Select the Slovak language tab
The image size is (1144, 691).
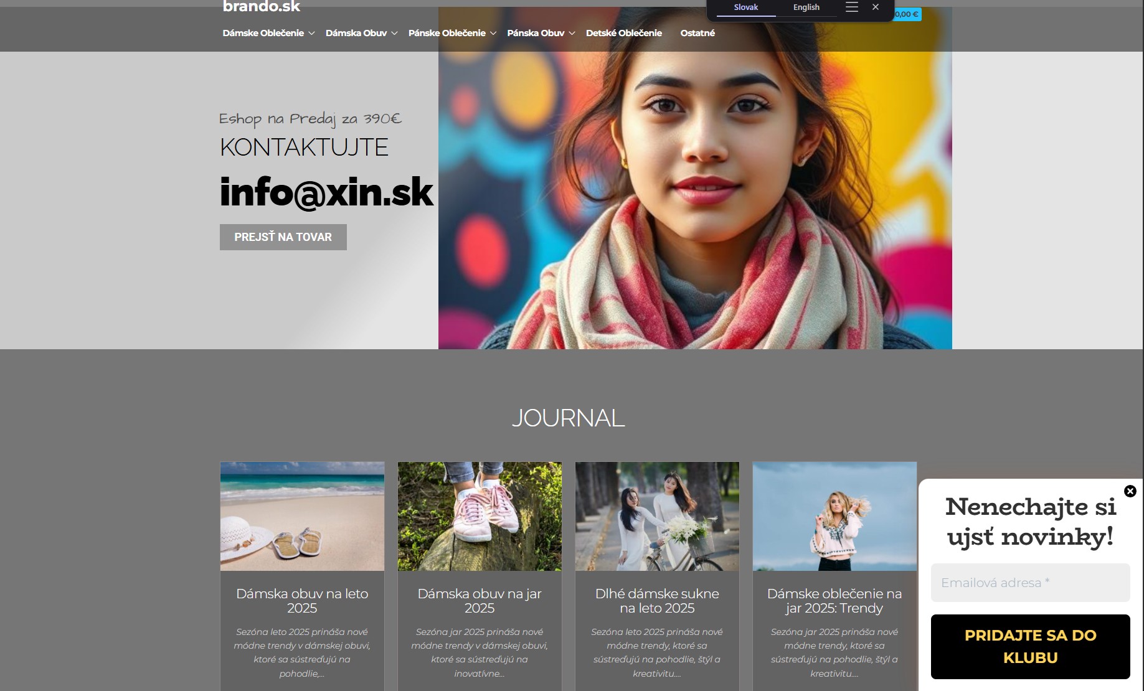pos(745,7)
